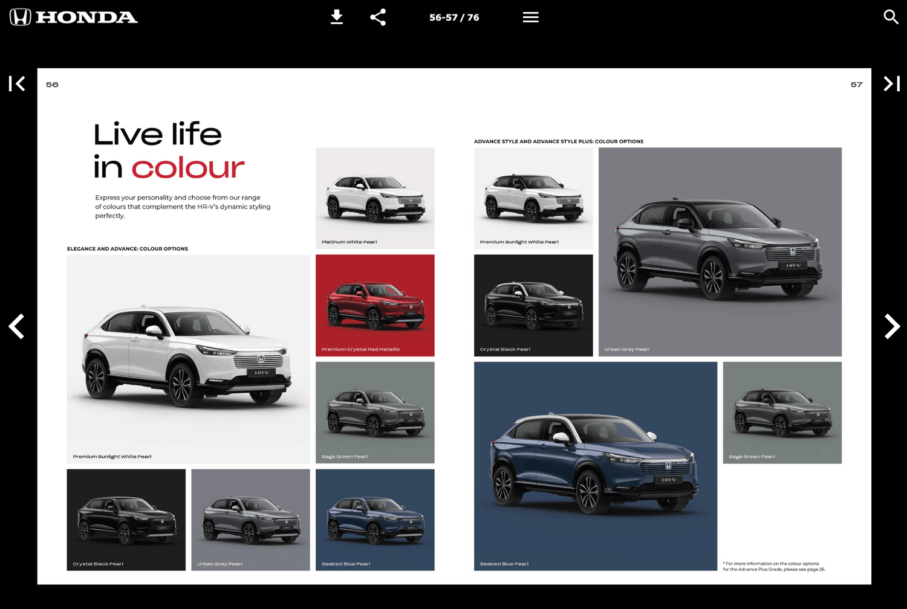Click the Honda logo
The height and width of the screenshot is (609, 907).
pyautogui.click(x=74, y=17)
